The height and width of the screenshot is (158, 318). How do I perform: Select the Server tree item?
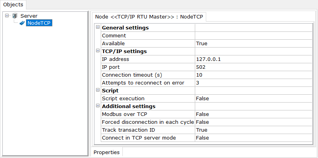tap(29, 16)
